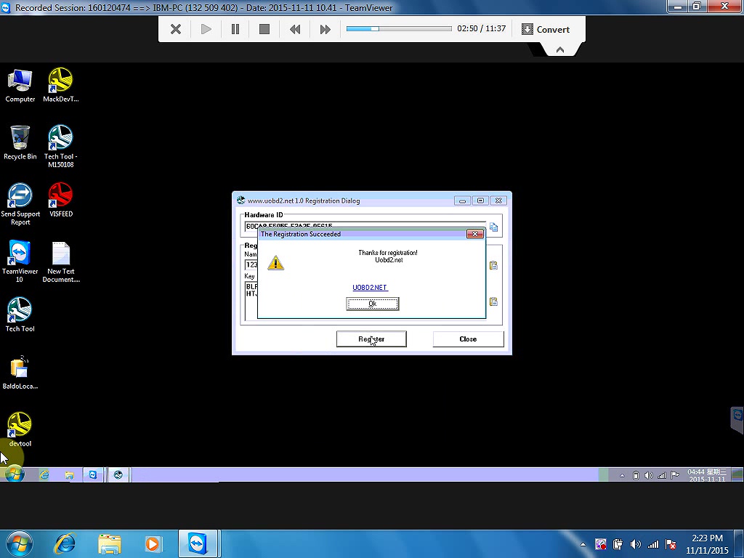Show hidden icons in the remote tray
The height and width of the screenshot is (558, 744).
(x=622, y=475)
